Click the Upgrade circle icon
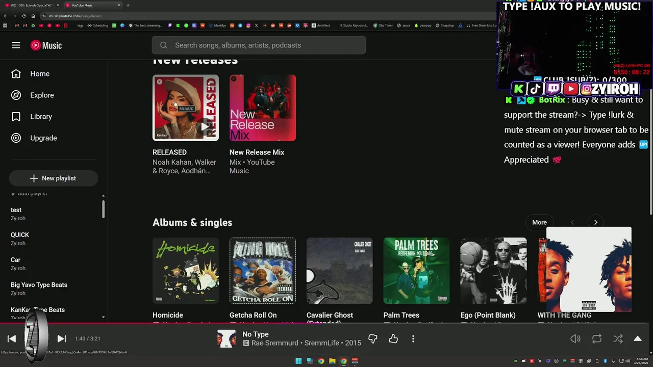Screen dimensions: 653x367 pos(16,138)
